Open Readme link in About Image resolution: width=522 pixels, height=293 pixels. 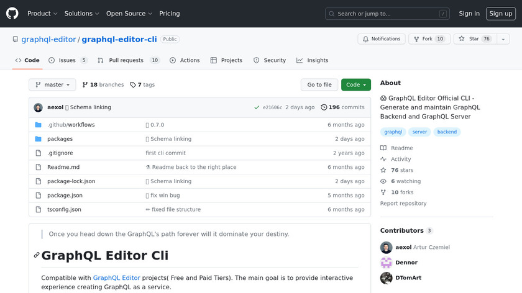(397, 148)
